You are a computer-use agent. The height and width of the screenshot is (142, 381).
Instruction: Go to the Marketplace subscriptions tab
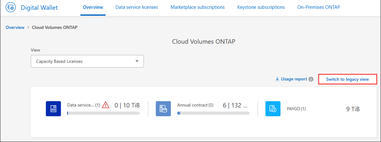(198, 7)
